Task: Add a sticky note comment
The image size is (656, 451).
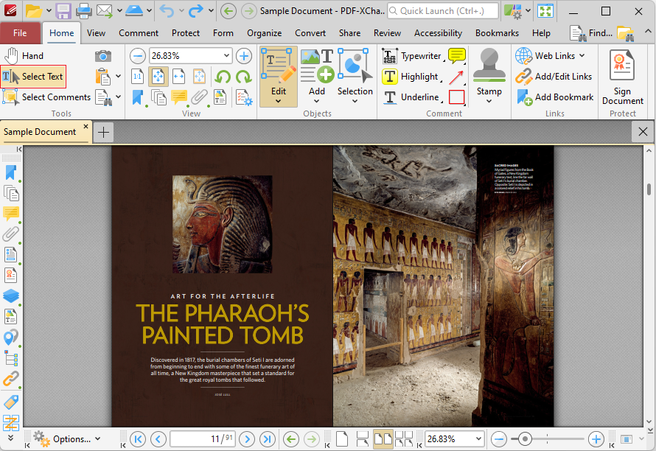Action: (x=456, y=56)
